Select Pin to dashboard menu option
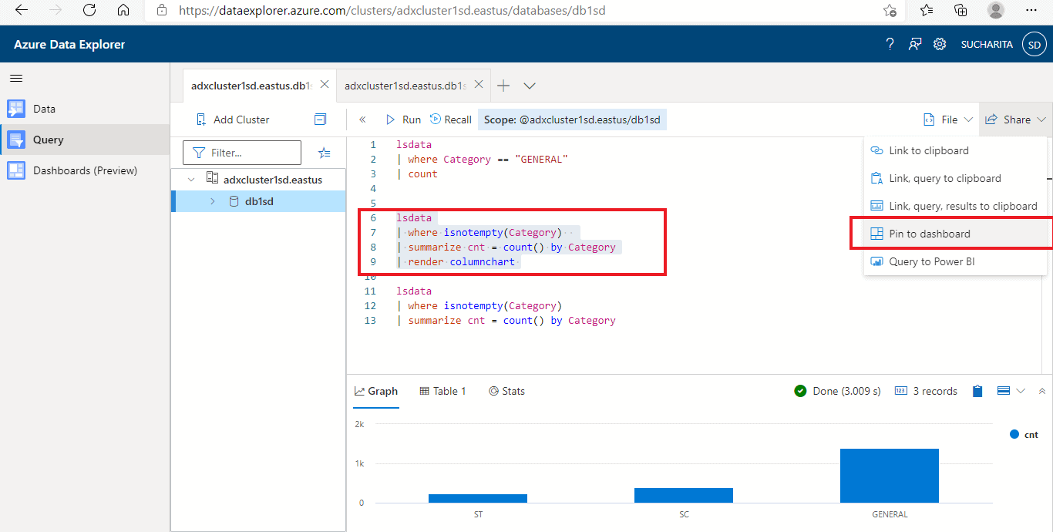1053x532 pixels. [x=929, y=234]
